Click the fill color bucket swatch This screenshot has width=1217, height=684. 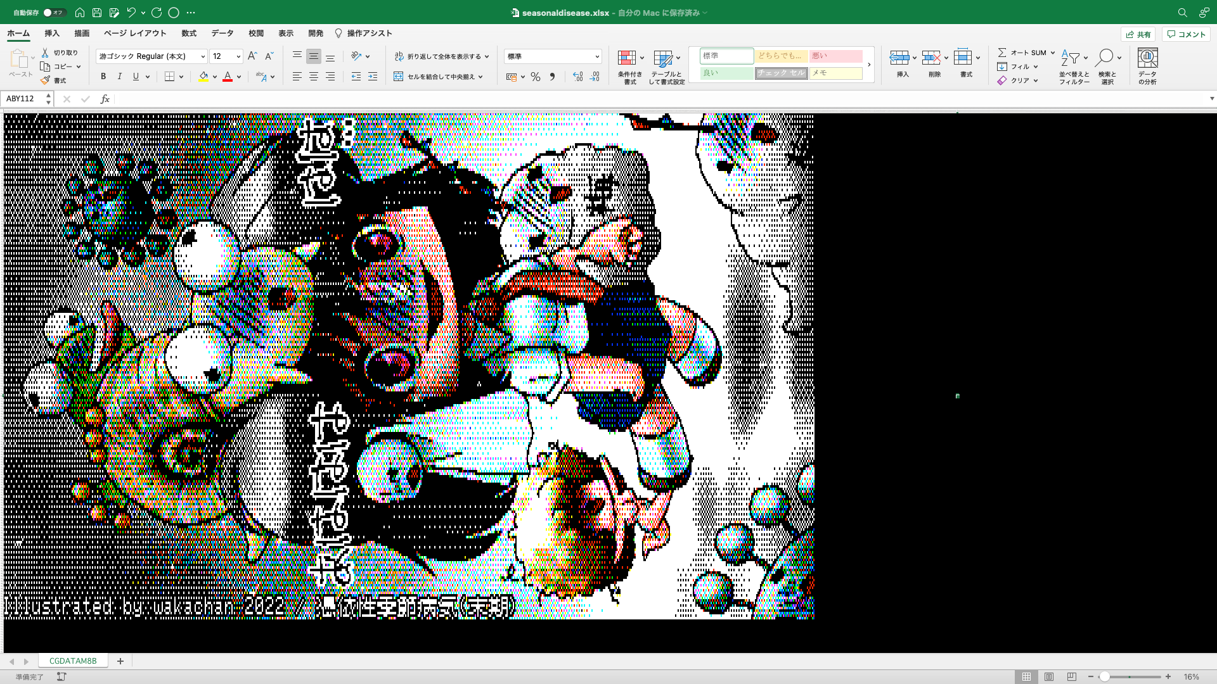coord(203,77)
